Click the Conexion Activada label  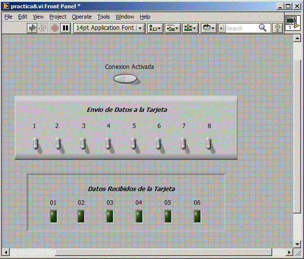pyautogui.click(x=130, y=66)
